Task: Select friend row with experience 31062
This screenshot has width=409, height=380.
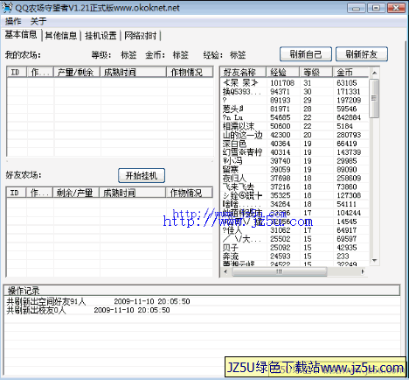Action: click(295, 230)
